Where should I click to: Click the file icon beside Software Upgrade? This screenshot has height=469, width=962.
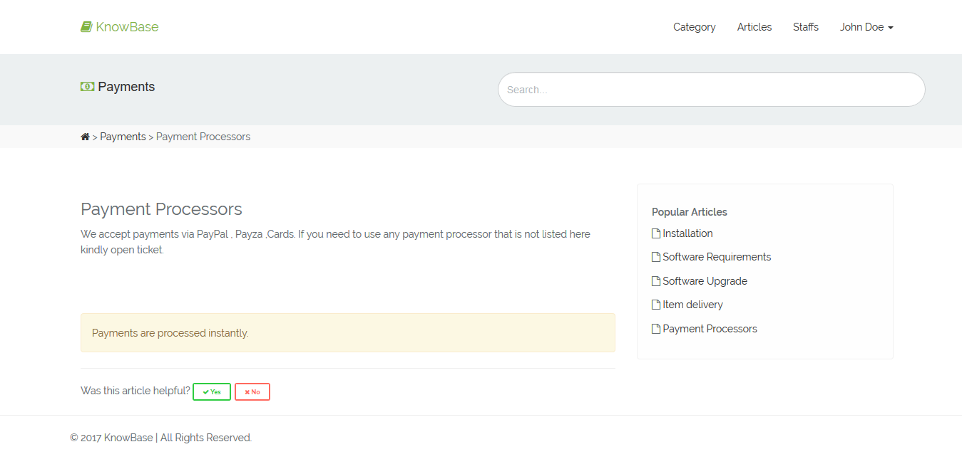tap(656, 281)
